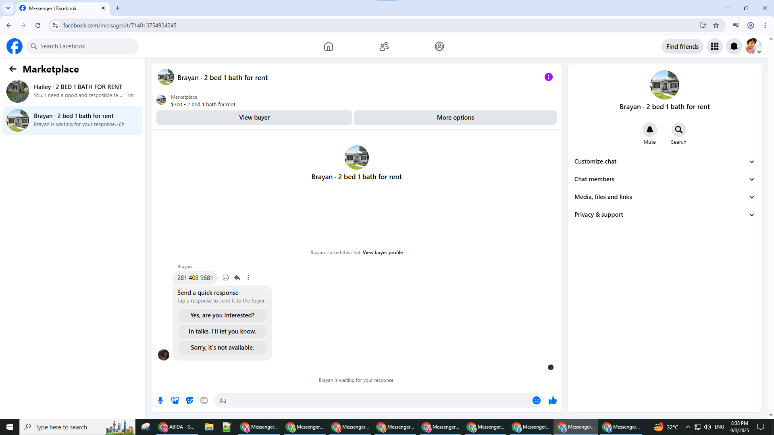Select the Messenger | Facebook browser tab
The width and height of the screenshot is (774, 435).
tap(62, 8)
